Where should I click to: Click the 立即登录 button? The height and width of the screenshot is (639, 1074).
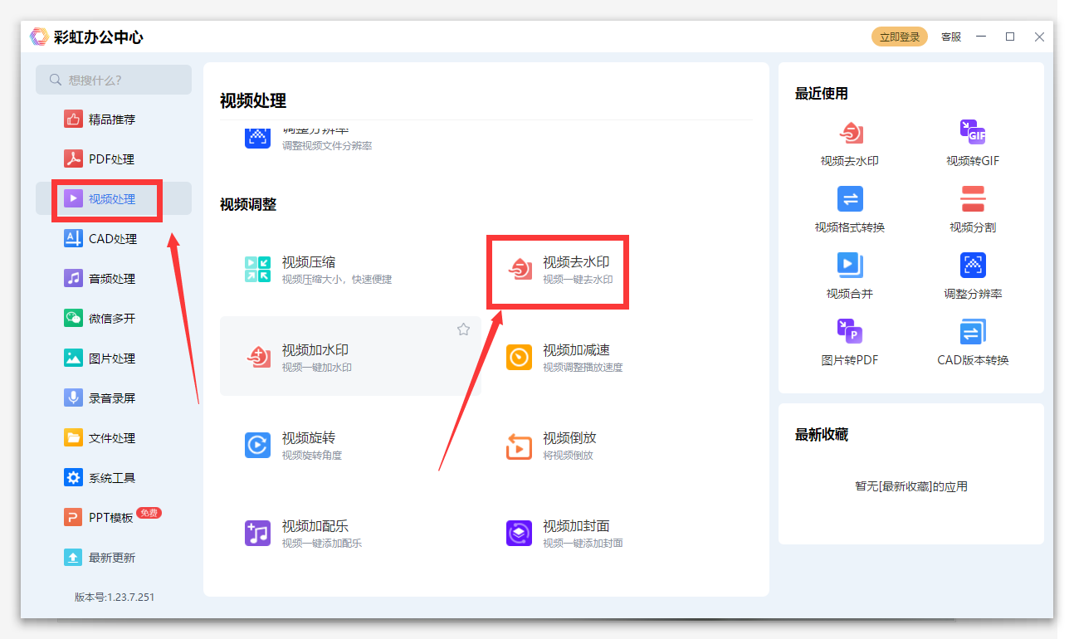click(900, 37)
